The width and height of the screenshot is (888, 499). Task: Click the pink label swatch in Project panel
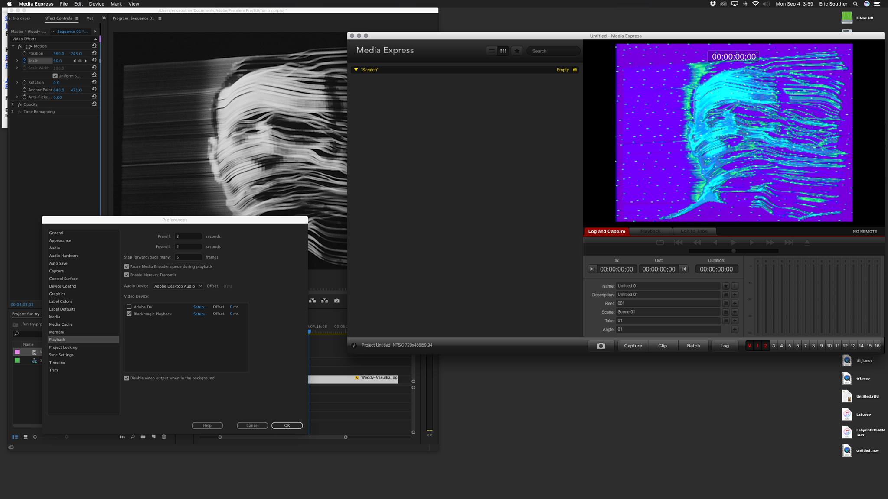[17, 352]
